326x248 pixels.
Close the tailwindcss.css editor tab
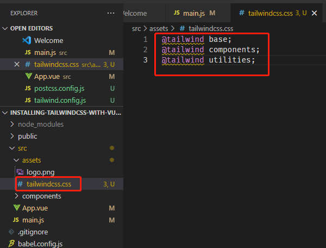coord(315,13)
